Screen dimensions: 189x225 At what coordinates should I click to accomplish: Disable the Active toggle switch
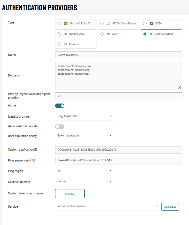pyautogui.click(x=60, y=106)
